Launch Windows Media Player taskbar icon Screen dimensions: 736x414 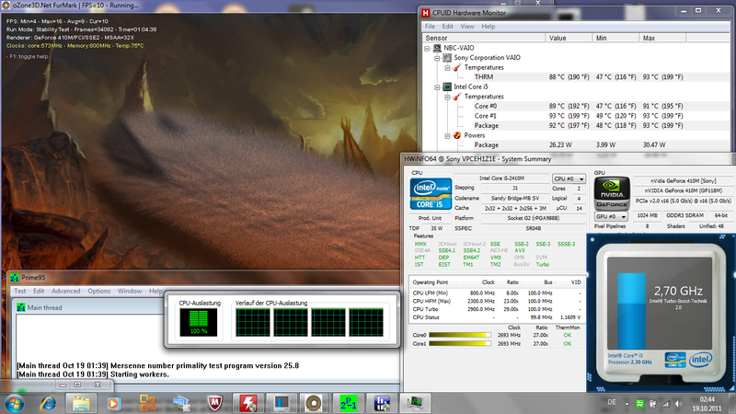tap(114, 402)
